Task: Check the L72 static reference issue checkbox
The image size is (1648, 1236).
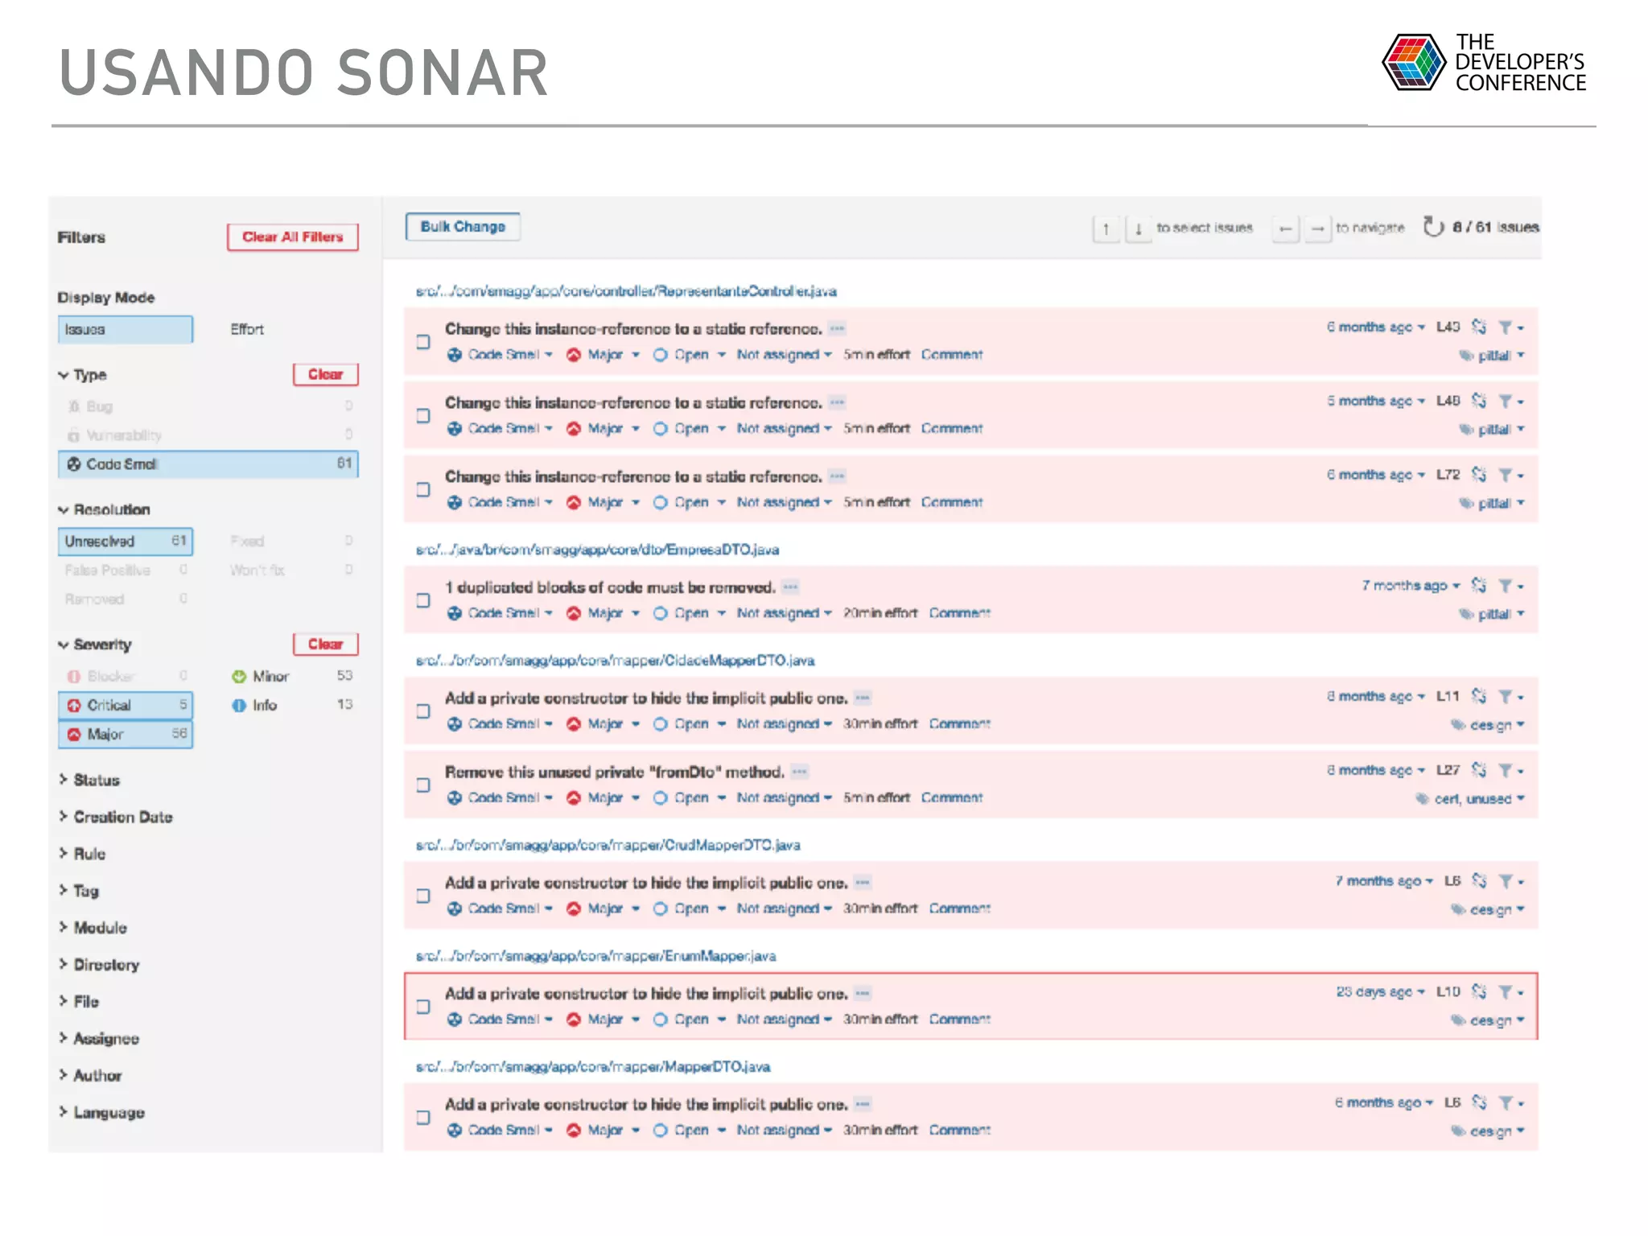Action: tap(423, 489)
